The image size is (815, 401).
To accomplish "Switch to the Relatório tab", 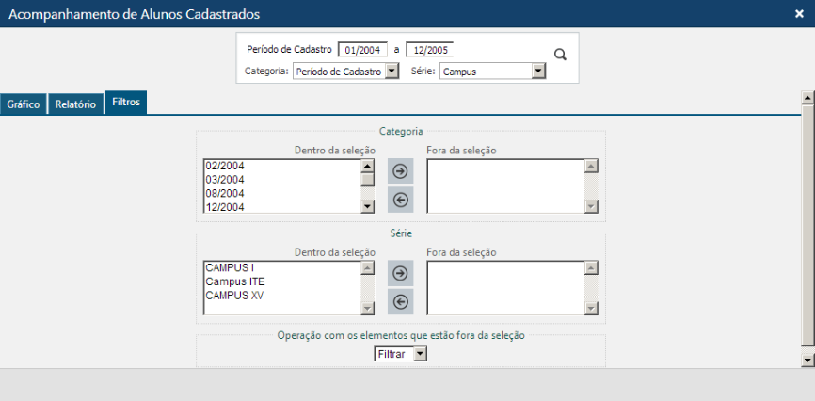I will (x=75, y=104).
